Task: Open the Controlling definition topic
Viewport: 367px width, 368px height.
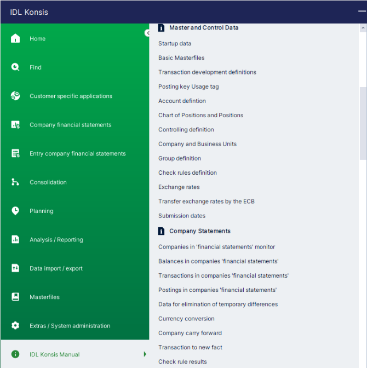Action: coord(186,130)
